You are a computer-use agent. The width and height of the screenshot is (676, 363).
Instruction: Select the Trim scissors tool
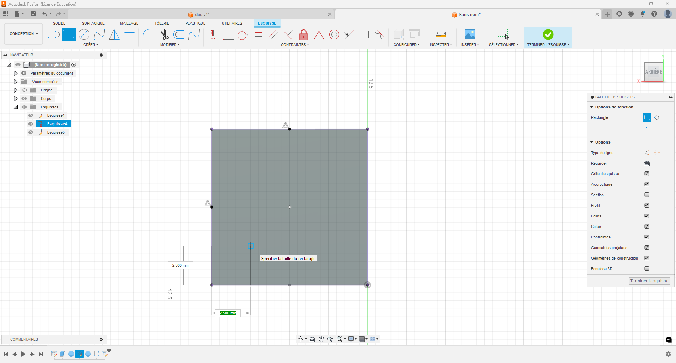164,34
